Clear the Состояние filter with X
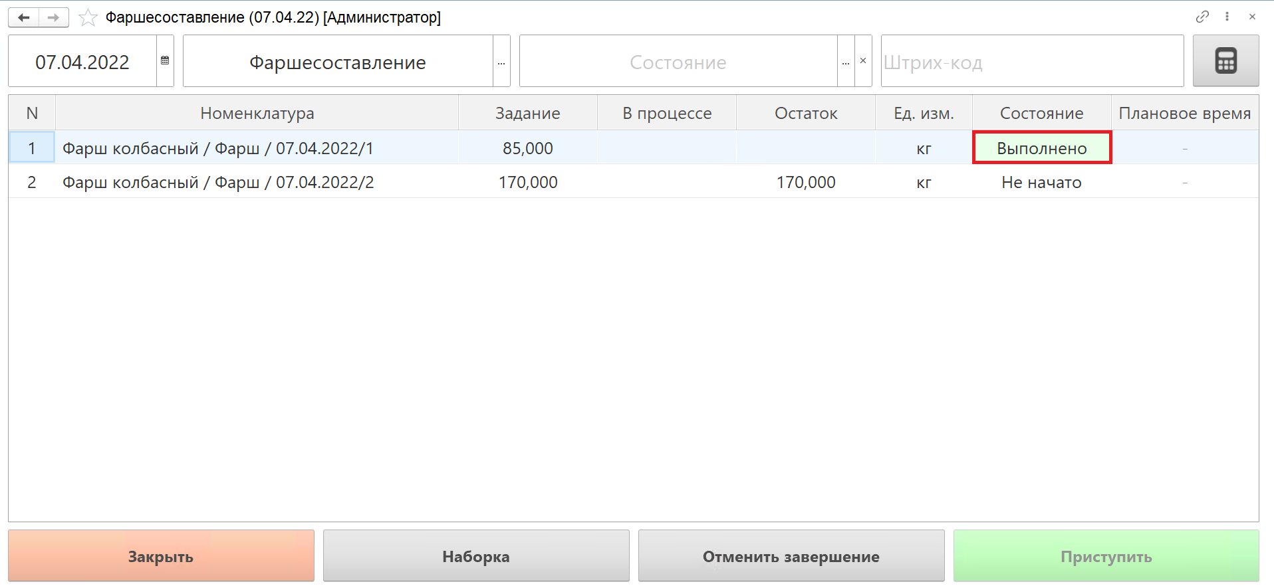 coord(863,61)
